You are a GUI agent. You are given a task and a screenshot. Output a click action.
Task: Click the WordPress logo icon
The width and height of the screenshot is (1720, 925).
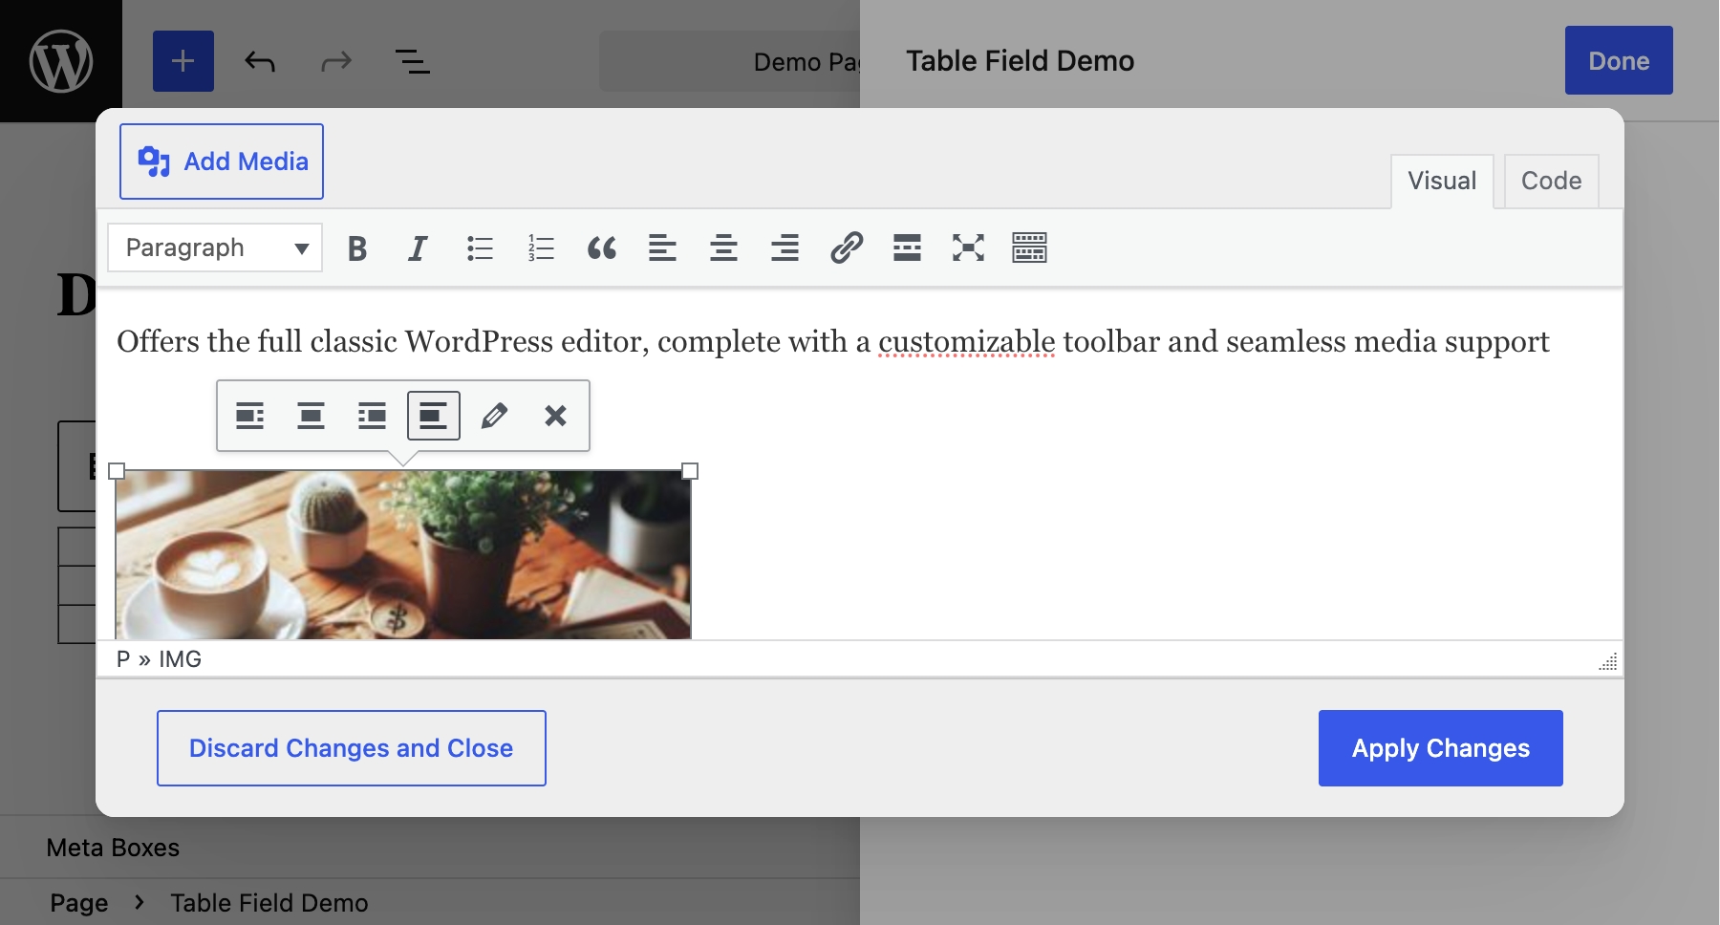pos(61,61)
